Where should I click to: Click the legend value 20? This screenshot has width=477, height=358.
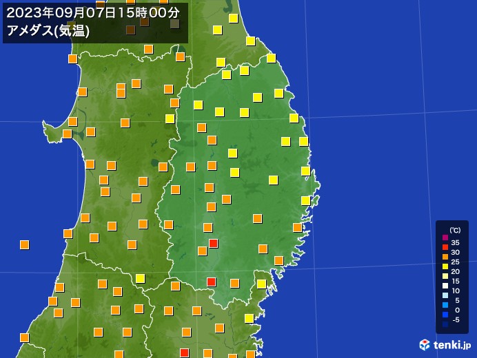[x=456, y=271]
